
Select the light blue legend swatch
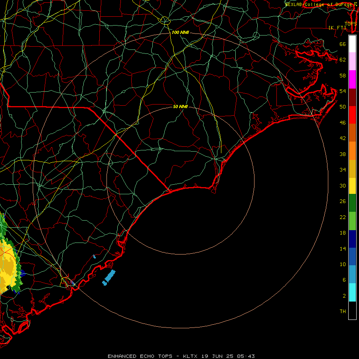(x=352, y=274)
